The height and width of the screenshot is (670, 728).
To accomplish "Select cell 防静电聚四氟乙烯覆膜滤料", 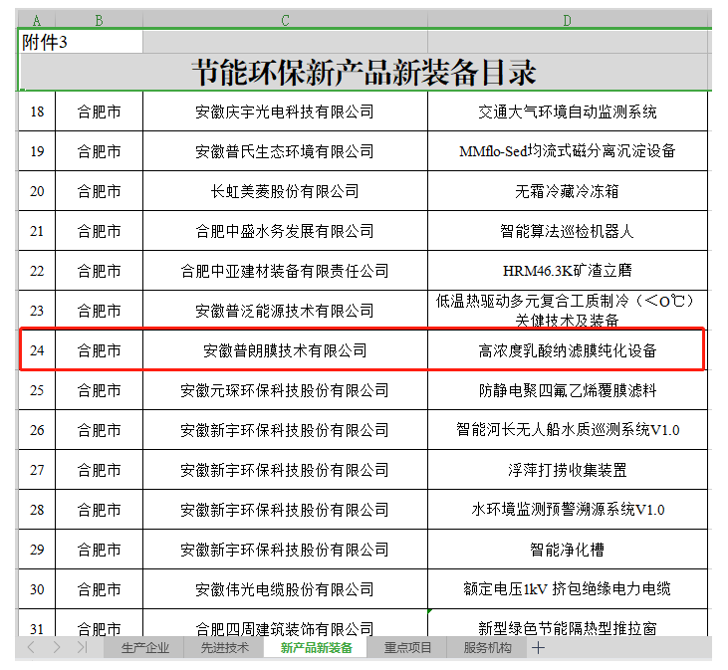I will tap(568, 390).
